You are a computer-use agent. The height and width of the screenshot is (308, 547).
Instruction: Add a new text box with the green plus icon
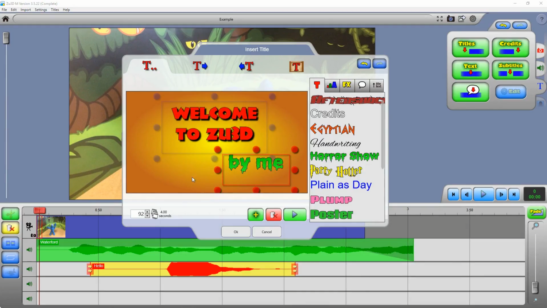point(255,215)
